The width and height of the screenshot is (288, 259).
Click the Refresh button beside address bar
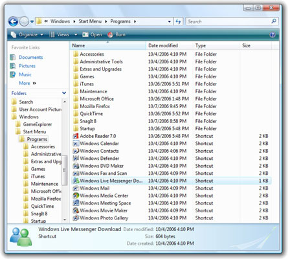pyautogui.click(x=178, y=21)
